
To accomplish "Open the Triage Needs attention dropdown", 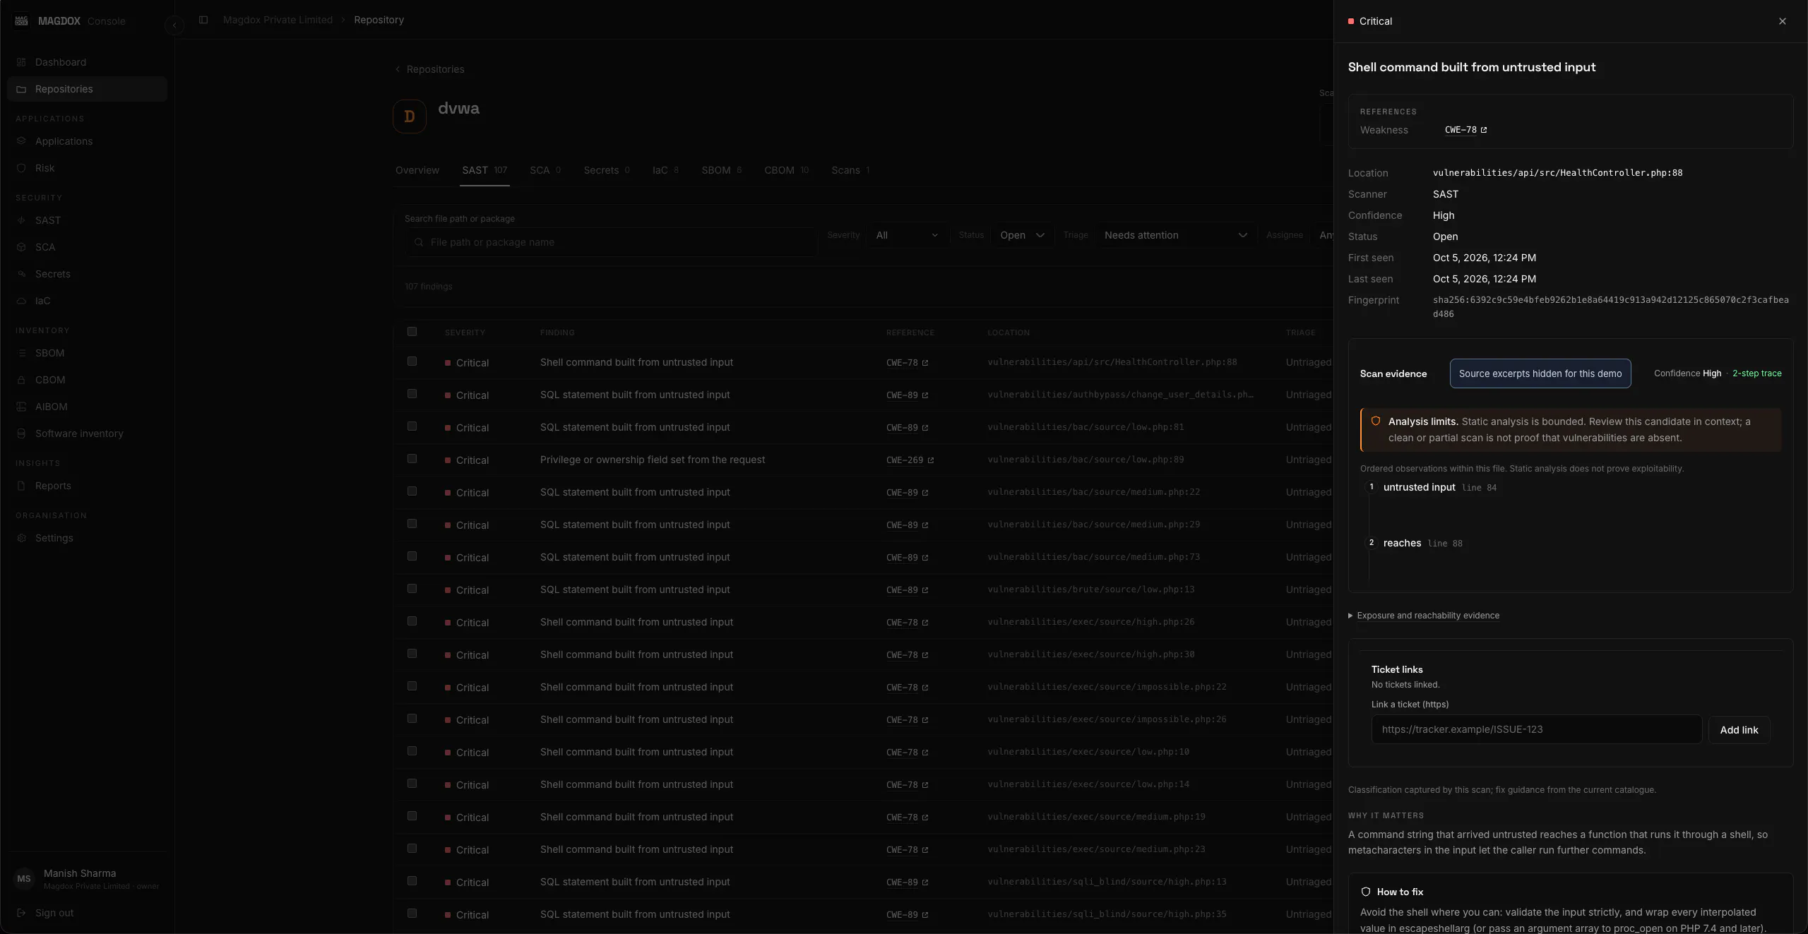I will pyautogui.click(x=1175, y=235).
